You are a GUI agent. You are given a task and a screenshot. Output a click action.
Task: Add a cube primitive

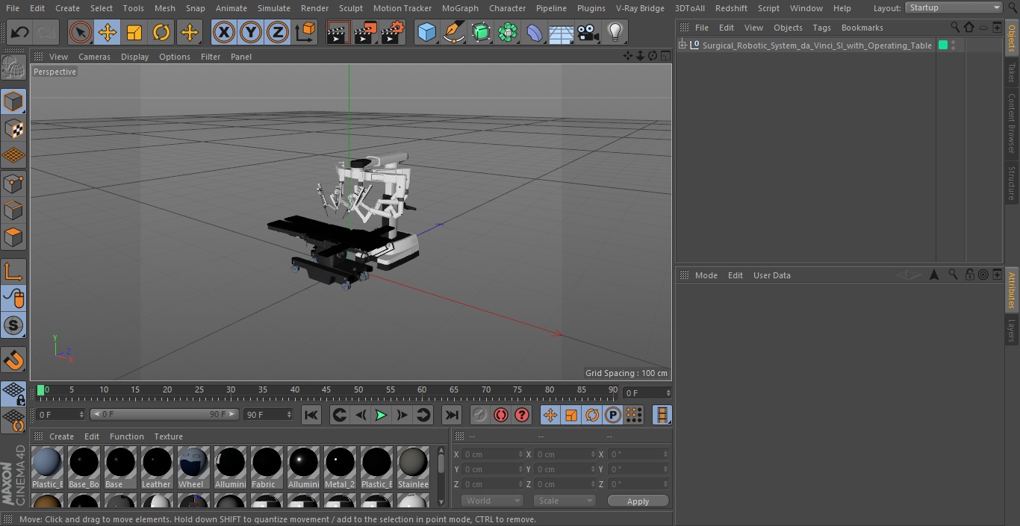tap(426, 32)
